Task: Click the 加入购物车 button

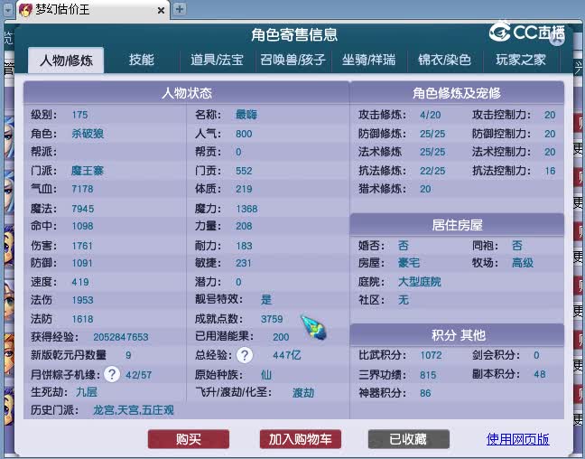Action: pos(301,439)
